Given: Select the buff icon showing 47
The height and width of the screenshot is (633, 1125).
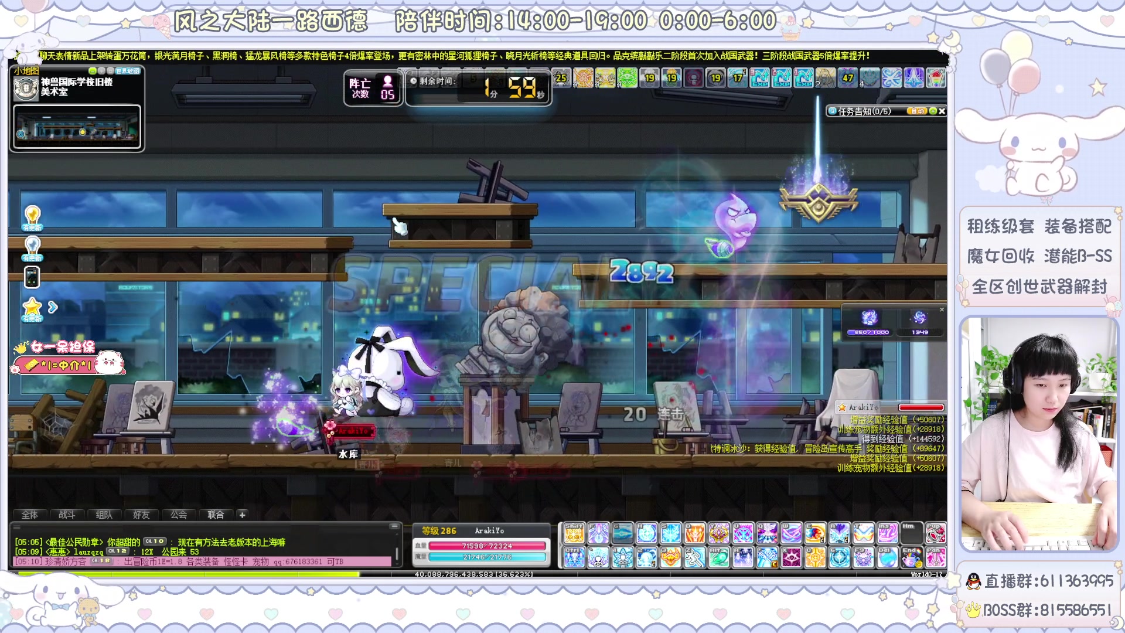Looking at the screenshot, I should click(x=847, y=77).
